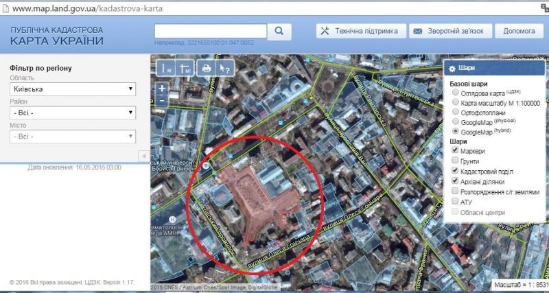Uncheck the Маркери layer checkbox
Screen dimensions: 549x293
[x=454, y=150]
